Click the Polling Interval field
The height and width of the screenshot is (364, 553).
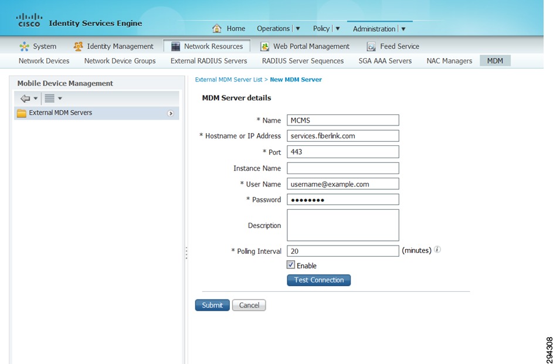[x=343, y=251]
